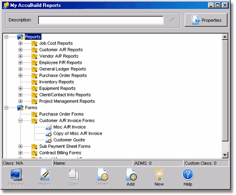Open Help with the question mark icon

tap(188, 174)
